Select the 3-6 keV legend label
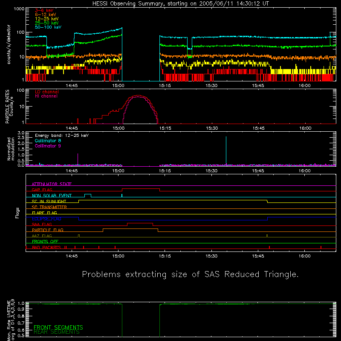The image size is (341, 341). pyautogui.click(x=44, y=10)
